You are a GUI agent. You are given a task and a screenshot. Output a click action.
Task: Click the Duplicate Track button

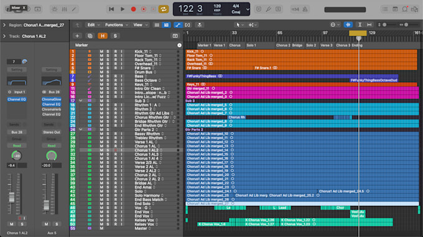tap(90, 36)
